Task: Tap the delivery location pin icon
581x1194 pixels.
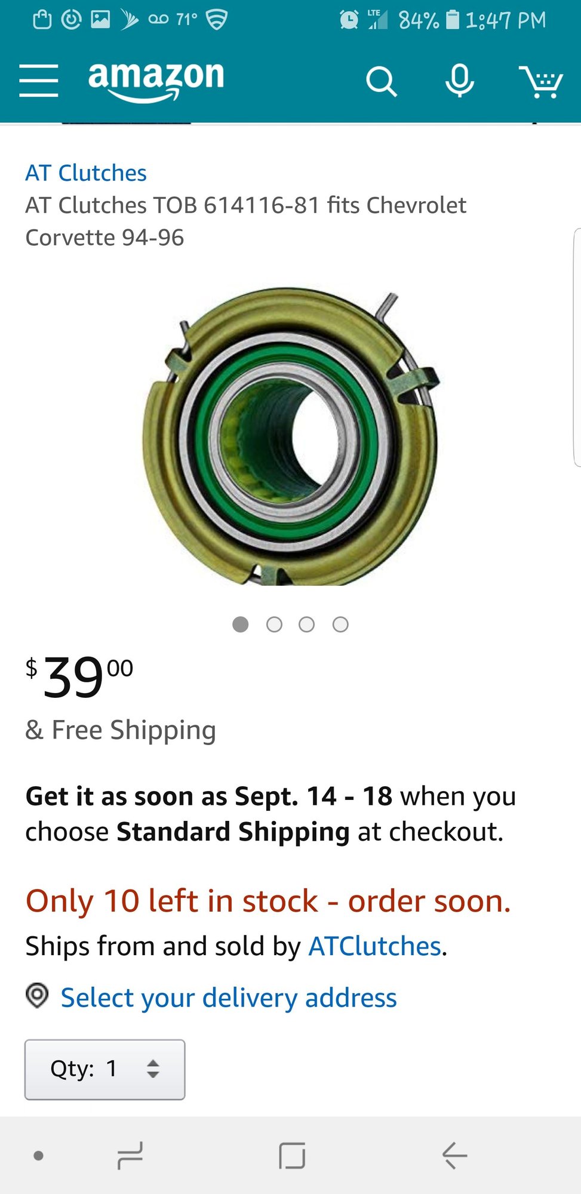Action: [37, 996]
